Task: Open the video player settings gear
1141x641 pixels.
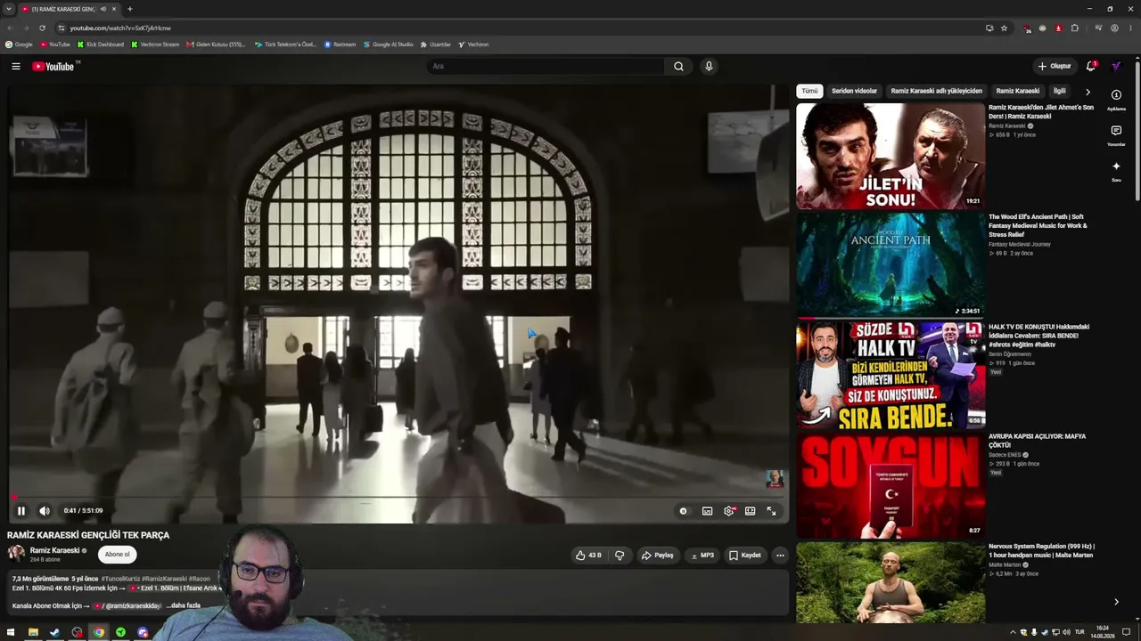Action: click(x=729, y=511)
